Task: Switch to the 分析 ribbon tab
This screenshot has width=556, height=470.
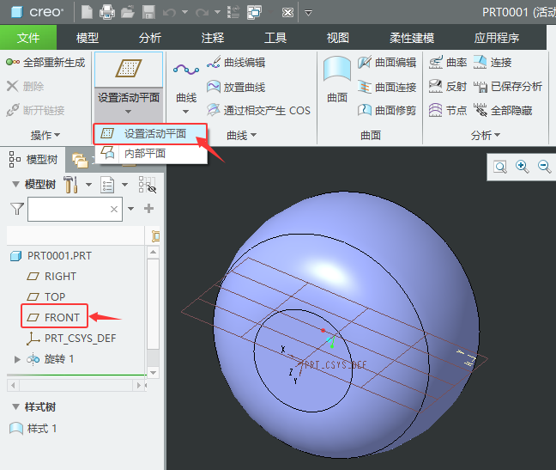Action: pos(150,37)
